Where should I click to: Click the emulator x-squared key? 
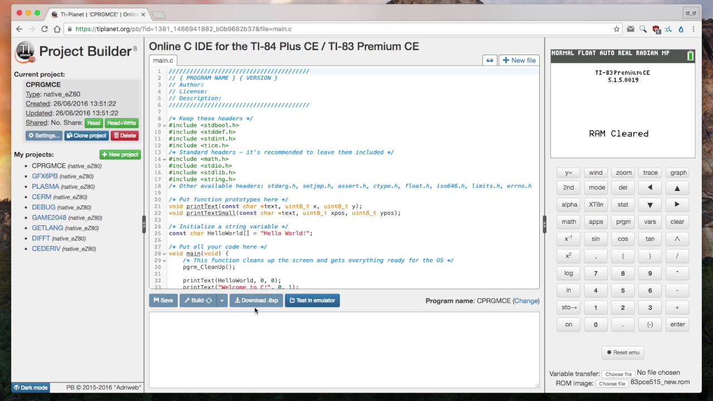[569, 256]
